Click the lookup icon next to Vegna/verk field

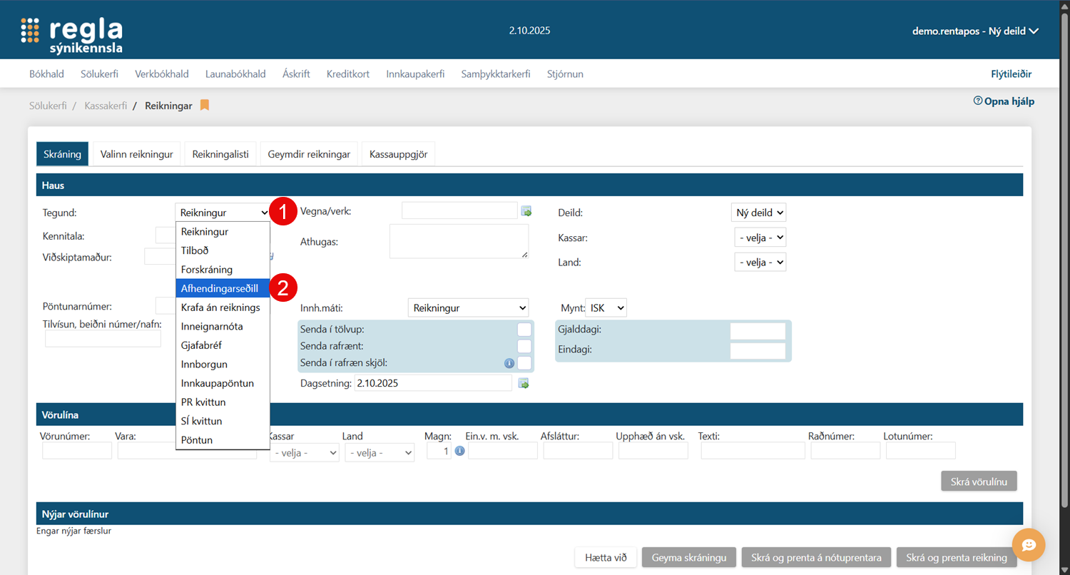[526, 211]
